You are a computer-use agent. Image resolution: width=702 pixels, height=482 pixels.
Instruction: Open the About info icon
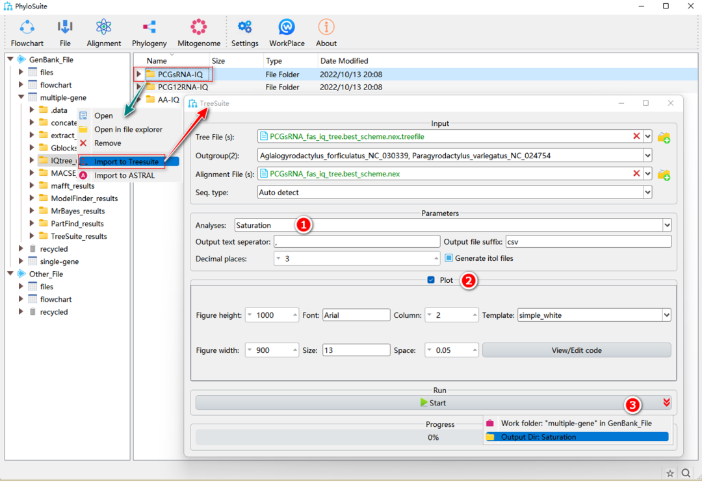[326, 28]
